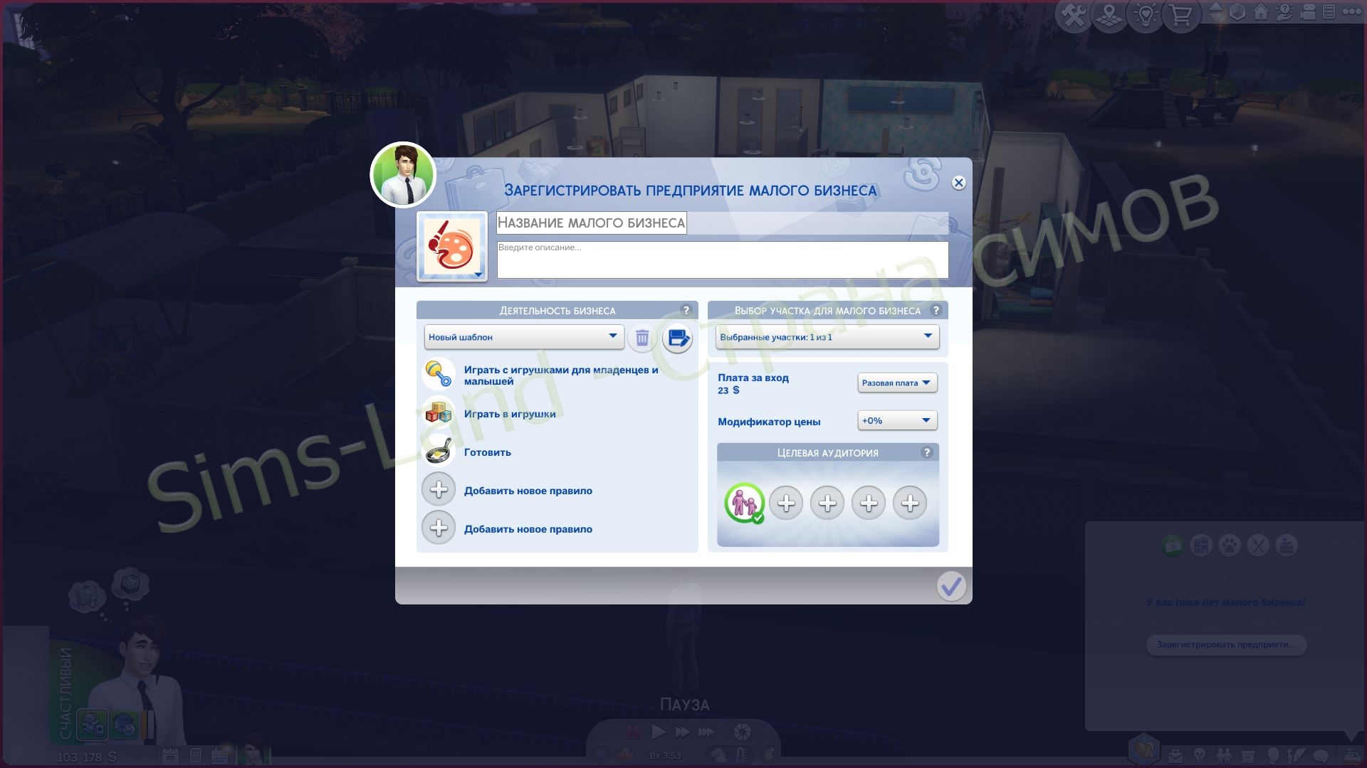Open the relationships panel icon
This screenshot has width=1367, height=768.
pos(1224,756)
